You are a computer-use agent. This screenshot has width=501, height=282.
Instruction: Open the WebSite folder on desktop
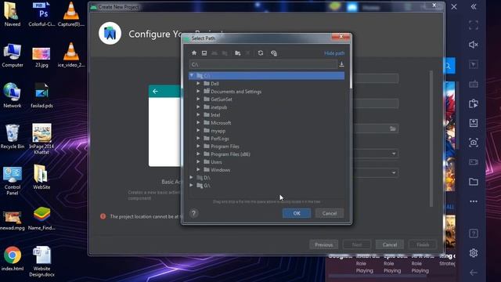tap(41, 177)
